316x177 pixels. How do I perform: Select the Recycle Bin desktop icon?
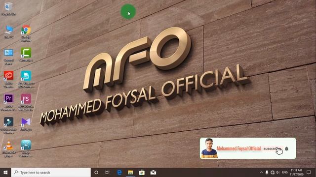tap(8, 9)
